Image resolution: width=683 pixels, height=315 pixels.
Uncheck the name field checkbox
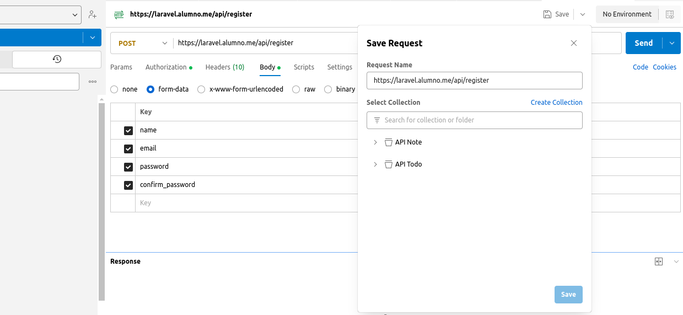pos(128,131)
